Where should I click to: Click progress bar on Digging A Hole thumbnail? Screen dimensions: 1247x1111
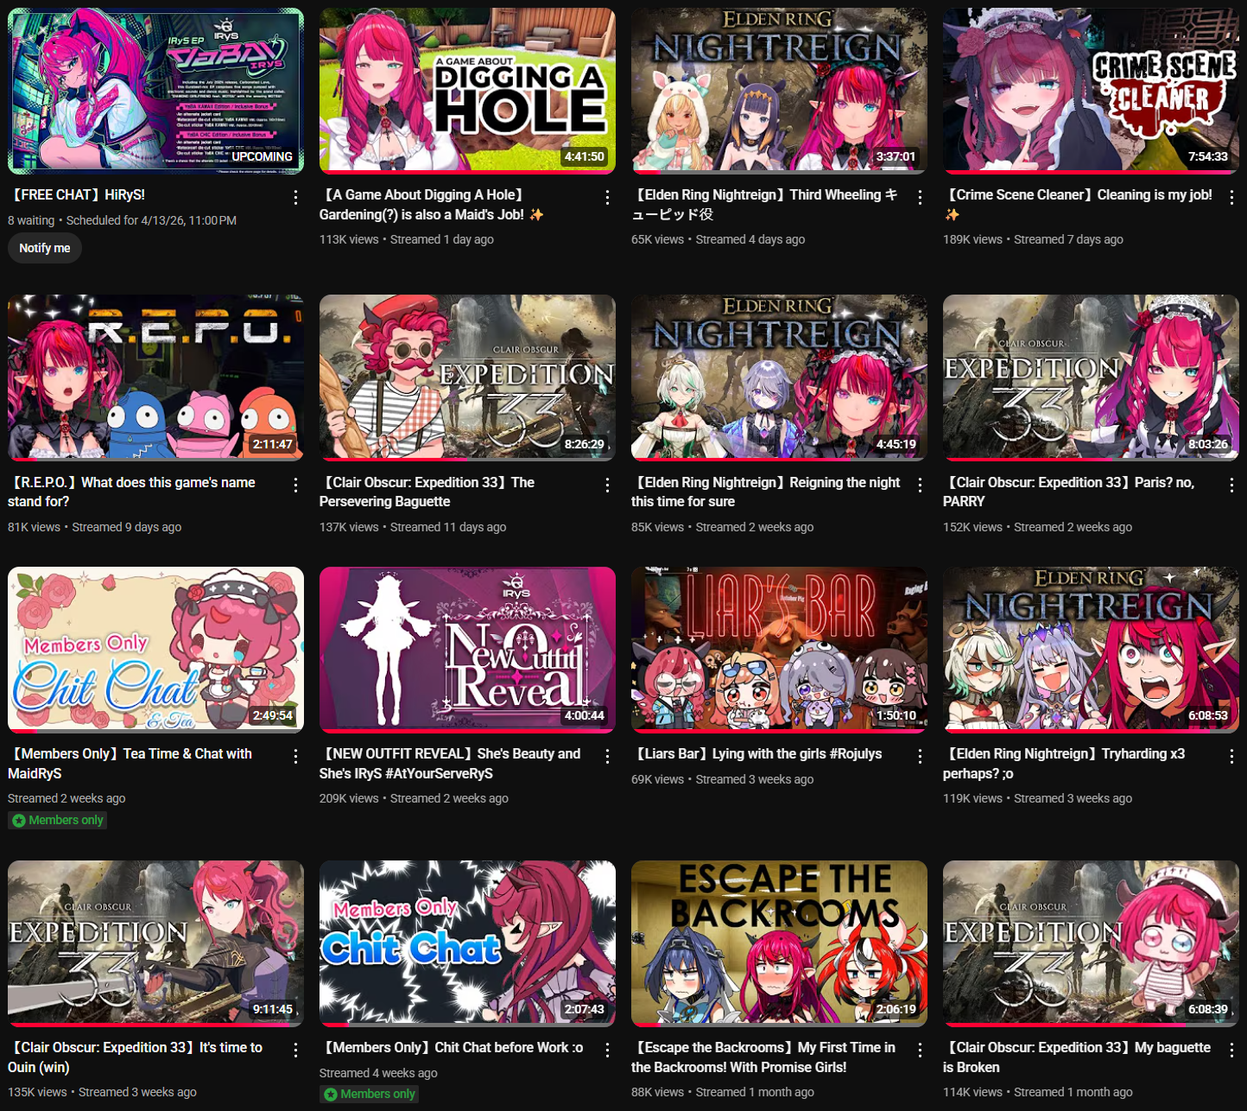(467, 171)
